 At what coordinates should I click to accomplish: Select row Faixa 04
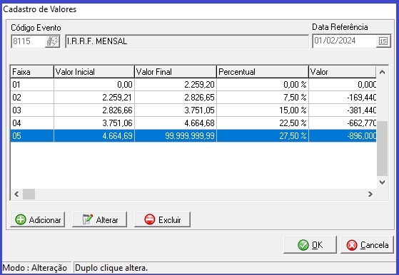pyautogui.click(x=193, y=123)
